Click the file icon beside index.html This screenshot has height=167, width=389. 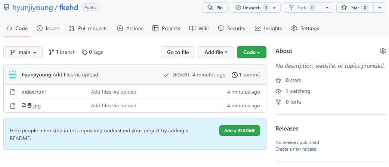click(13, 92)
